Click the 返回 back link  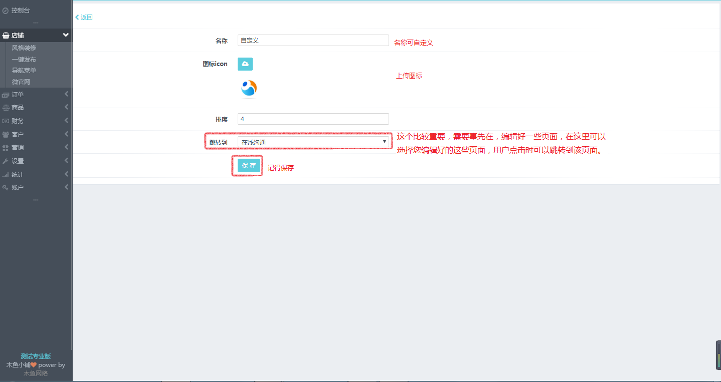click(x=83, y=17)
